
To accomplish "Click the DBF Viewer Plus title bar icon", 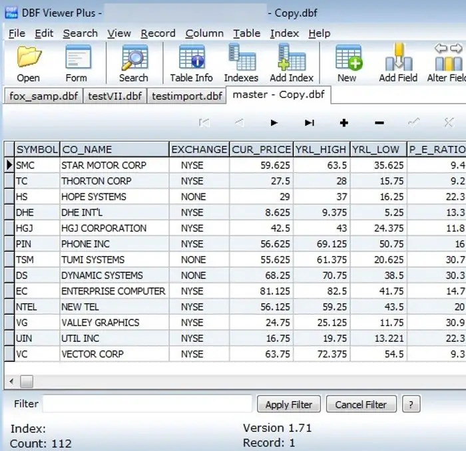I will coord(11,13).
